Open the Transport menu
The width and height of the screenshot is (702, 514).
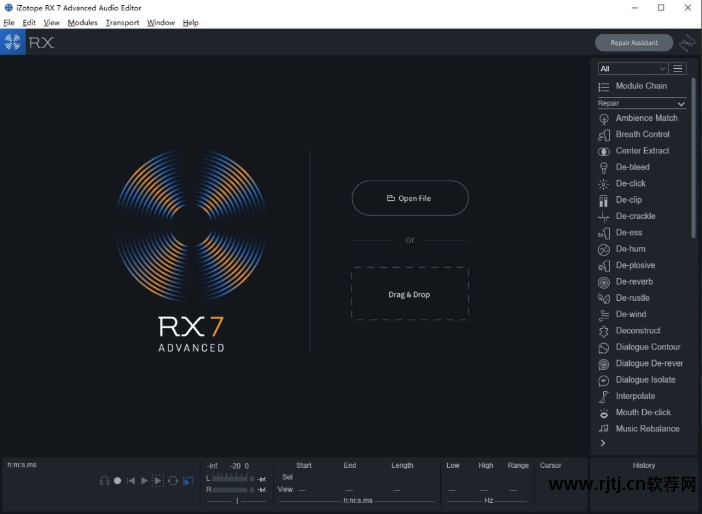[122, 22]
